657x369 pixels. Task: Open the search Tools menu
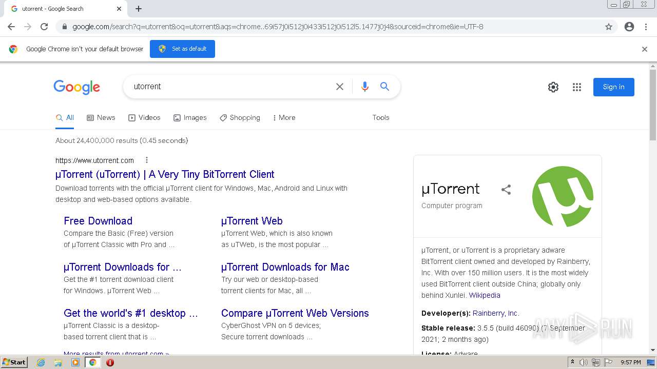click(x=381, y=118)
